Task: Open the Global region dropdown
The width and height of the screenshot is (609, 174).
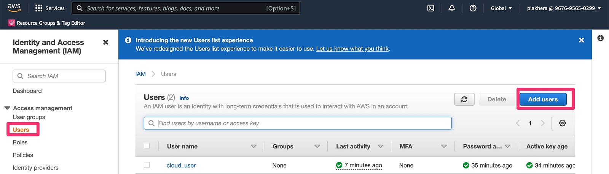Action: (501, 8)
